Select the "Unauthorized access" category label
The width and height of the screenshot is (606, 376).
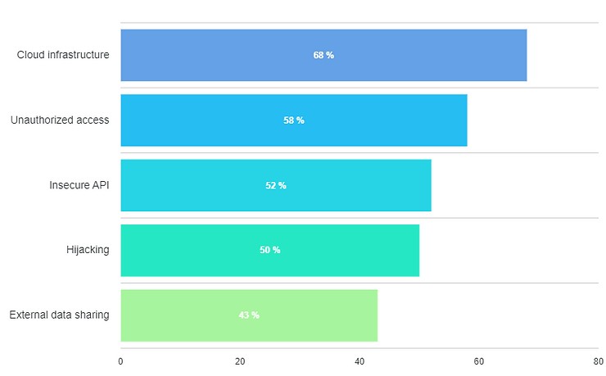pyautogui.click(x=60, y=120)
